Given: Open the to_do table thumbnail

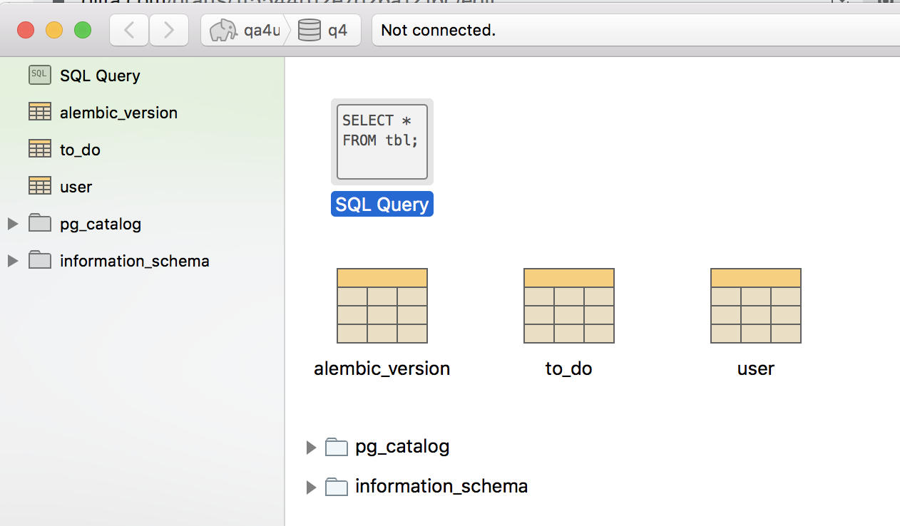Looking at the screenshot, I should pos(568,305).
